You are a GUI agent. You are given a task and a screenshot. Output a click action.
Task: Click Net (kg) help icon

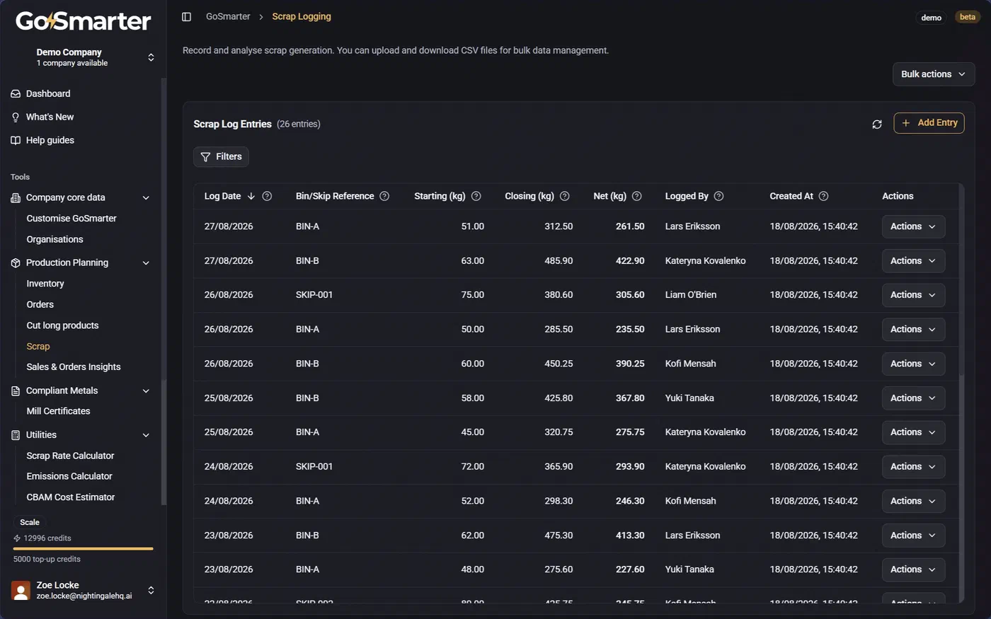[637, 196]
